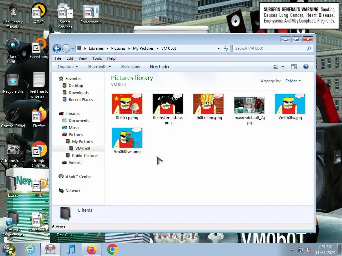The height and width of the screenshot is (256, 342).
Task: Open 'feel free to write a r...' text file
Action: (39, 86)
